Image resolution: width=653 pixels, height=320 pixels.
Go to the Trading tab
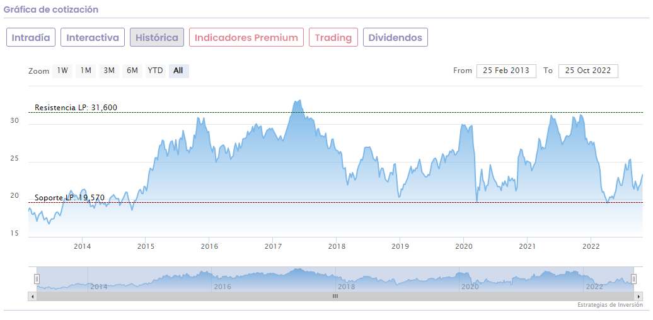333,38
